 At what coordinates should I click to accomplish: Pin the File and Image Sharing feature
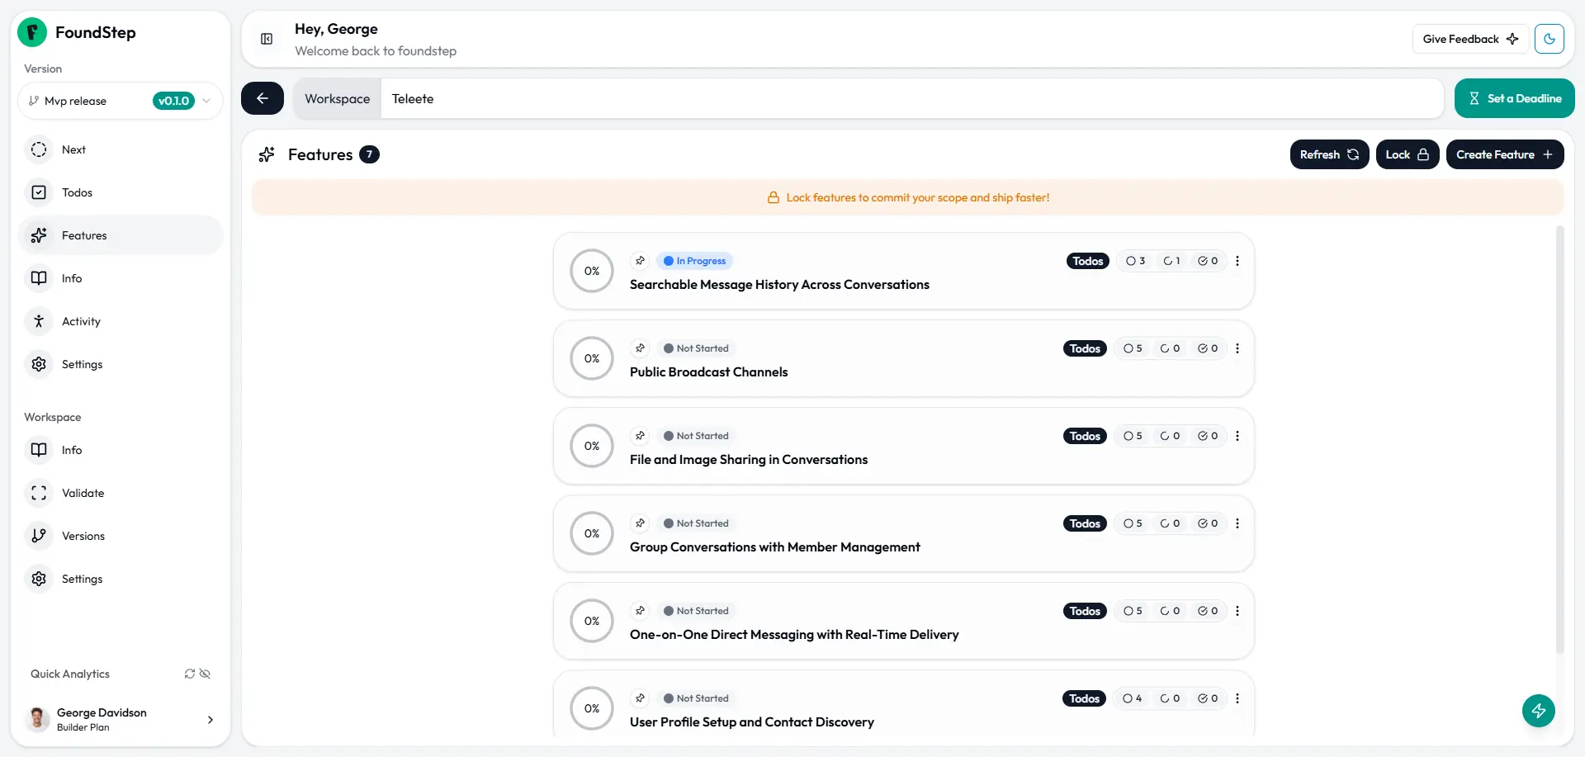640,436
